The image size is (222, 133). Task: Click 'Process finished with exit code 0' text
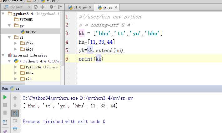pyautogui.click(x=64, y=121)
